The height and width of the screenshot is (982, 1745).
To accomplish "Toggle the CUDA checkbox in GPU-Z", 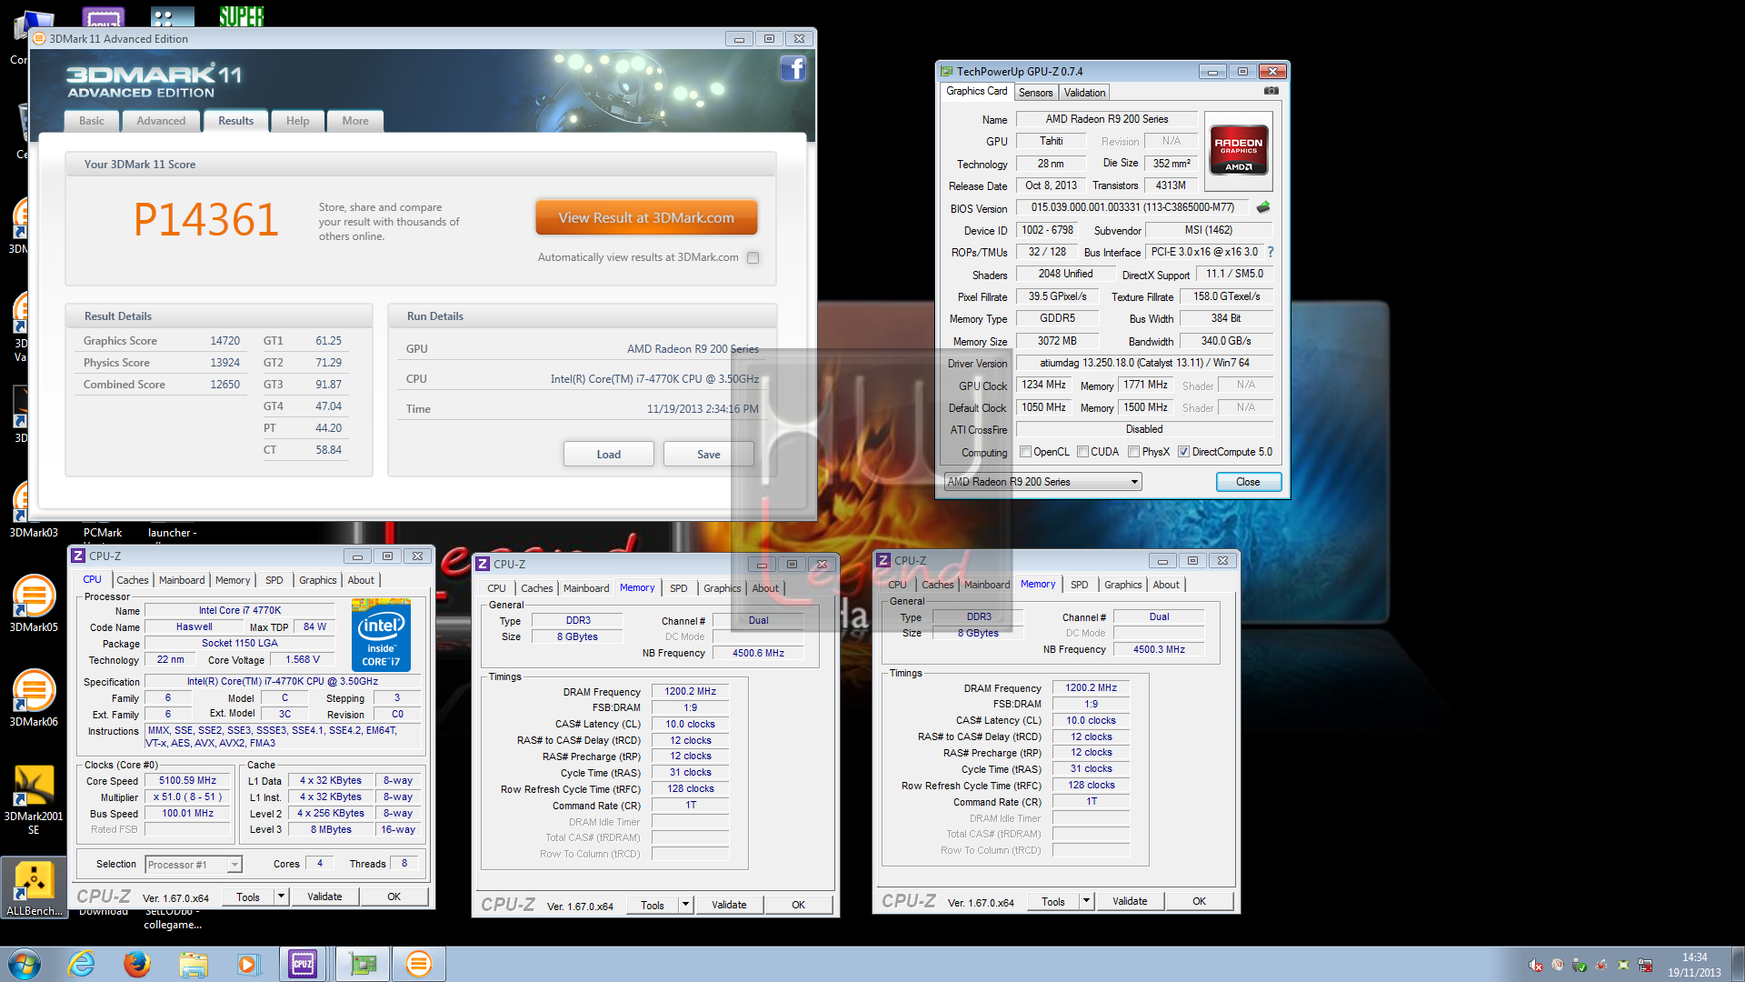I will click(x=1082, y=452).
